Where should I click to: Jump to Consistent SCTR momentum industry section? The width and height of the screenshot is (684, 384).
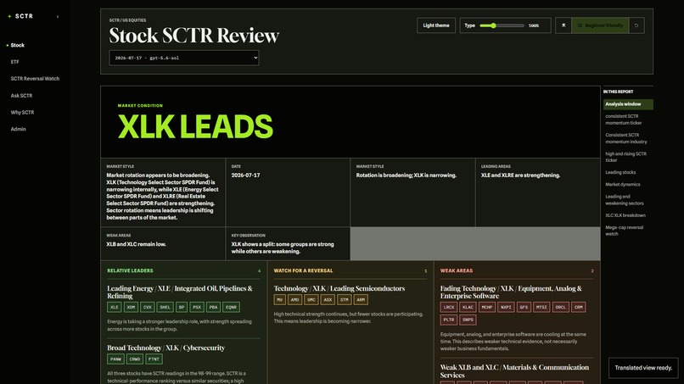pos(628,138)
